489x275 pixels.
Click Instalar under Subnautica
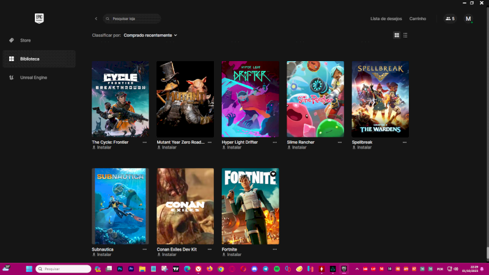point(103,255)
